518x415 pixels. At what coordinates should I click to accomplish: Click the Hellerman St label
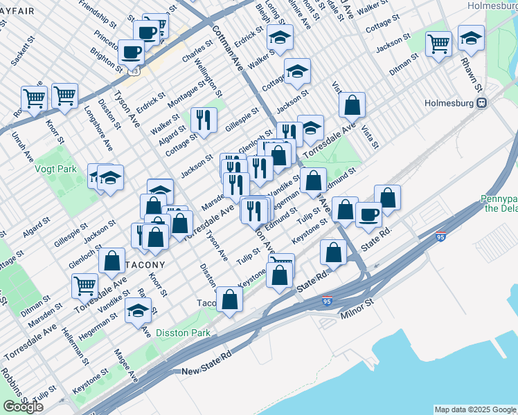[x=75, y=347]
